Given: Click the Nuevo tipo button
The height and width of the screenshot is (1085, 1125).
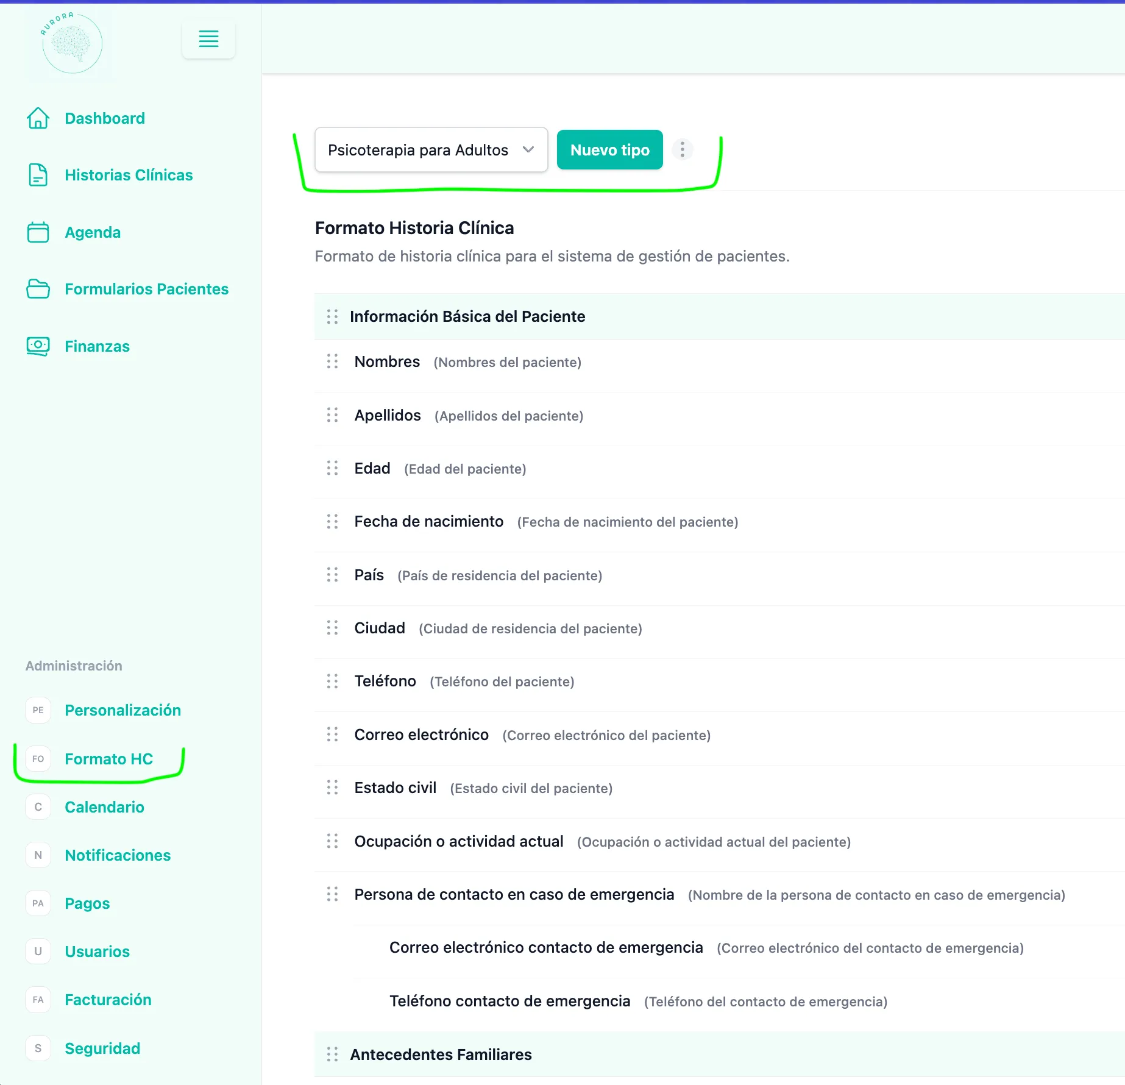Looking at the screenshot, I should 609,150.
